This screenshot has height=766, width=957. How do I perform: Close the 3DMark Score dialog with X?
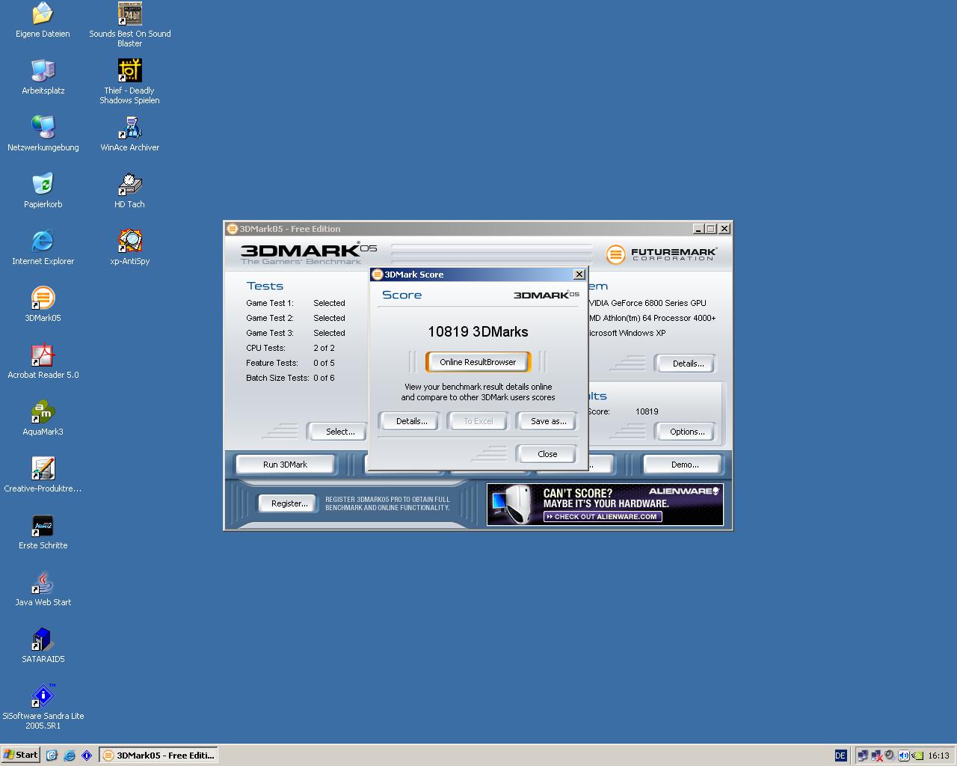(x=579, y=275)
